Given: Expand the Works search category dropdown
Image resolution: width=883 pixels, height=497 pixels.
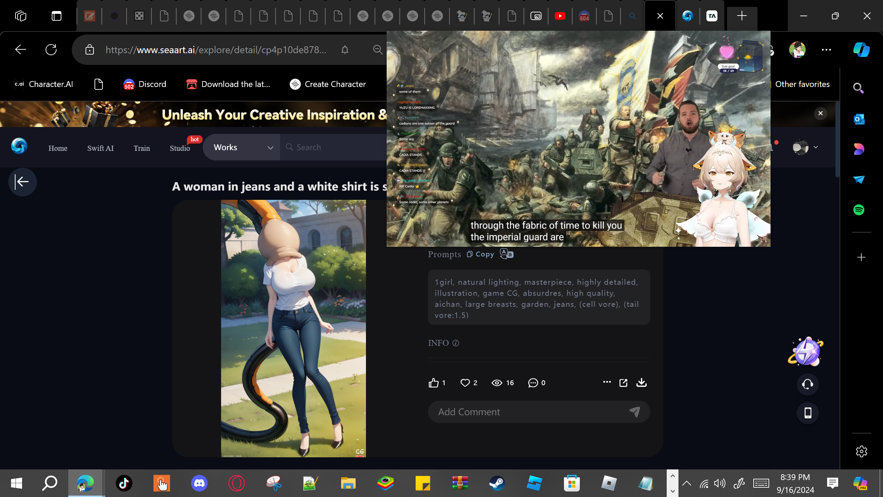Looking at the screenshot, I should [x=241, y=147].
